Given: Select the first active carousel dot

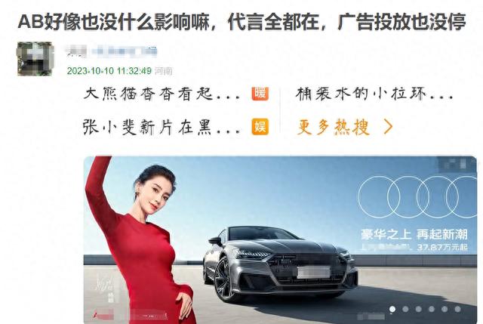Looking at the screenshot, I should pyautogui.click(x=392, y=309).
